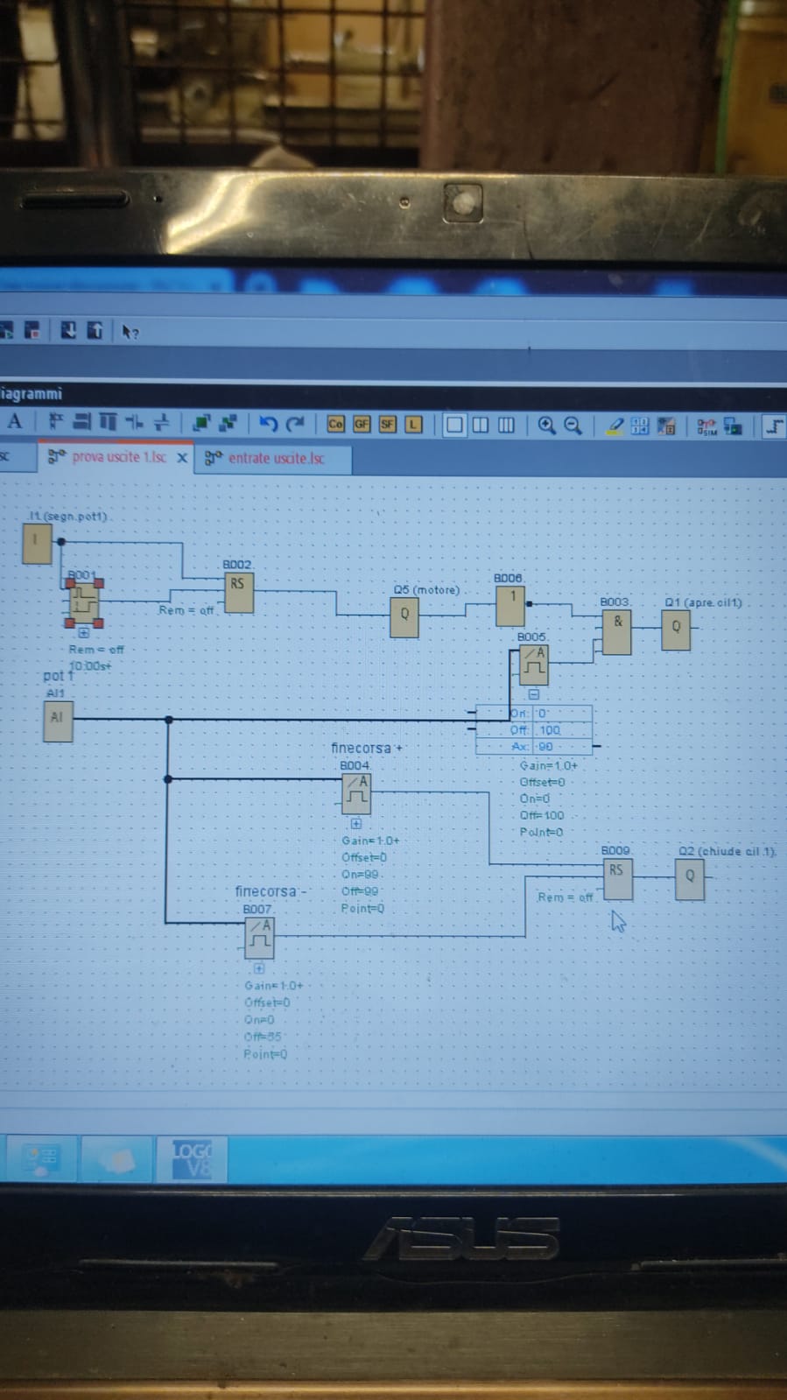Click the Zoom Out magnifier icon

click(x=573, y=426)
